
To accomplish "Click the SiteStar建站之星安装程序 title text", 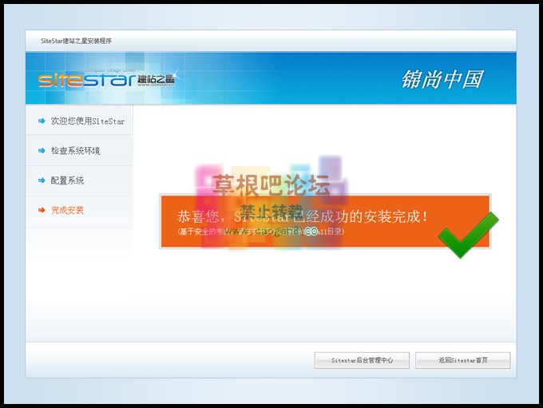I will 76,41.
